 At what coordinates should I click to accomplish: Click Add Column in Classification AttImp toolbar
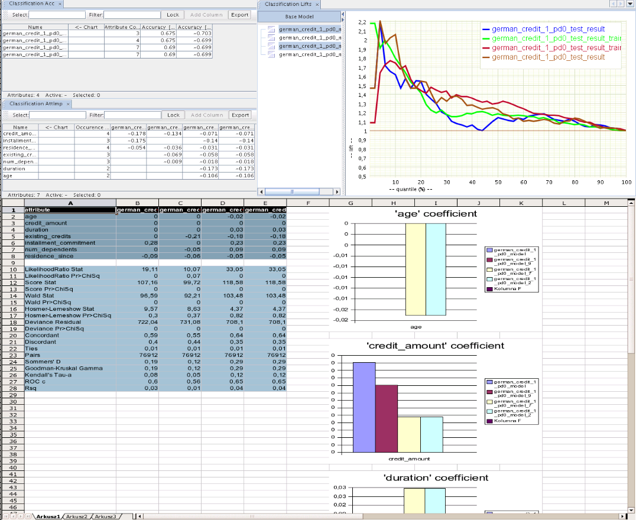[207, 115]
